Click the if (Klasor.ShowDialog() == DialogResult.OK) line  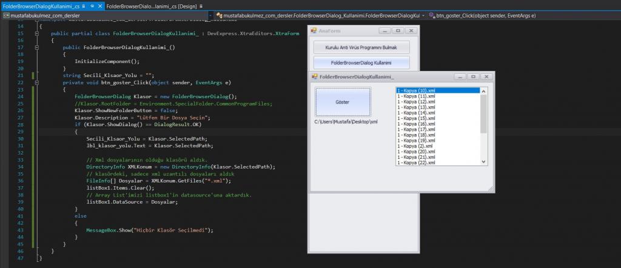(138, 125)
